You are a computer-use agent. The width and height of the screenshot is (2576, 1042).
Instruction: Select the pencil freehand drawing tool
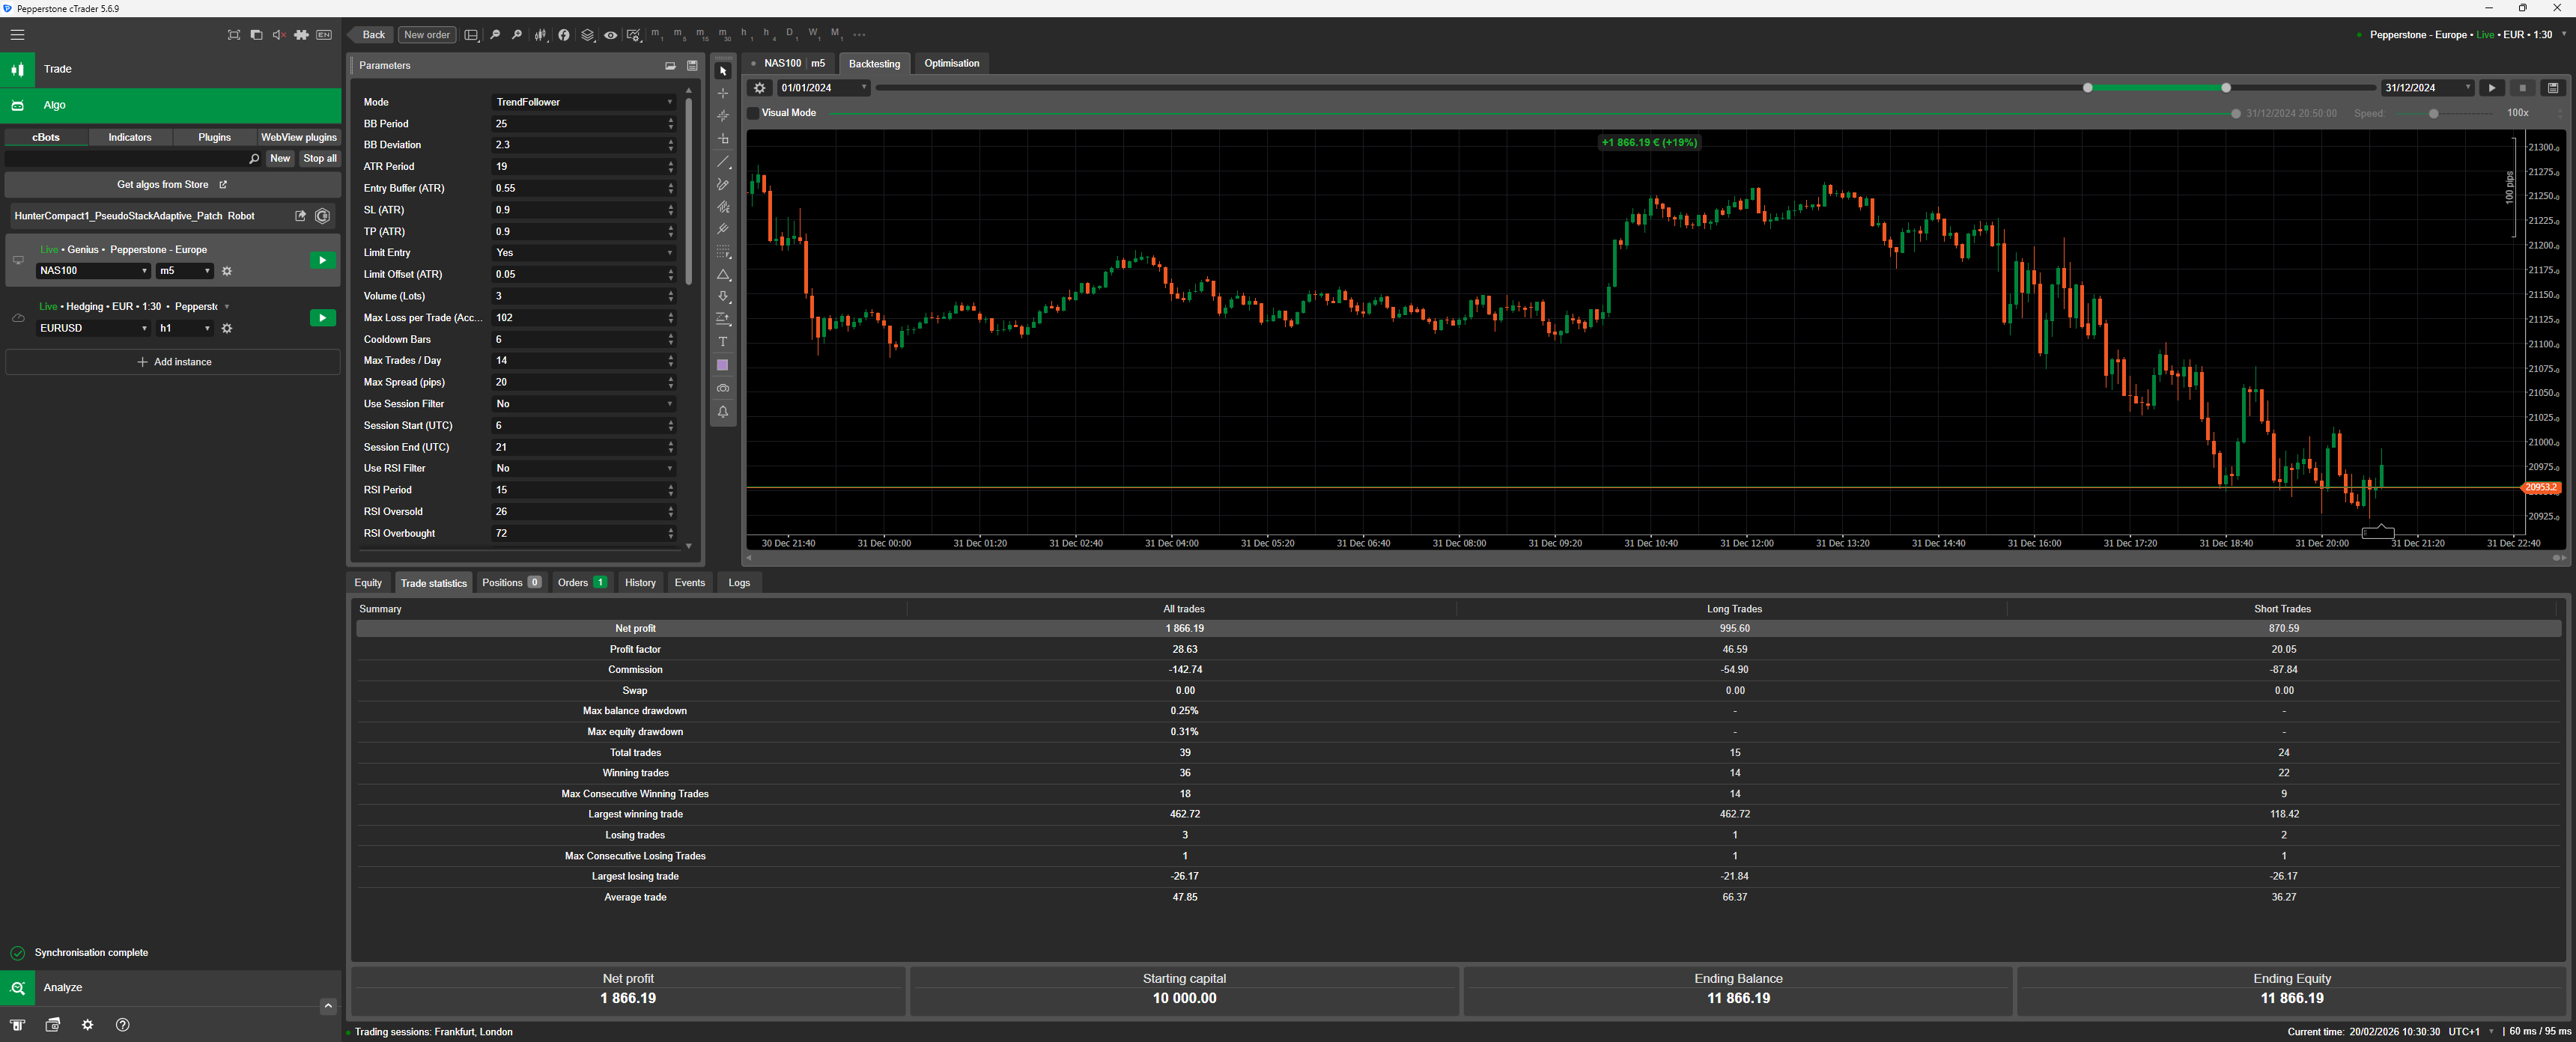coord(723,185)
